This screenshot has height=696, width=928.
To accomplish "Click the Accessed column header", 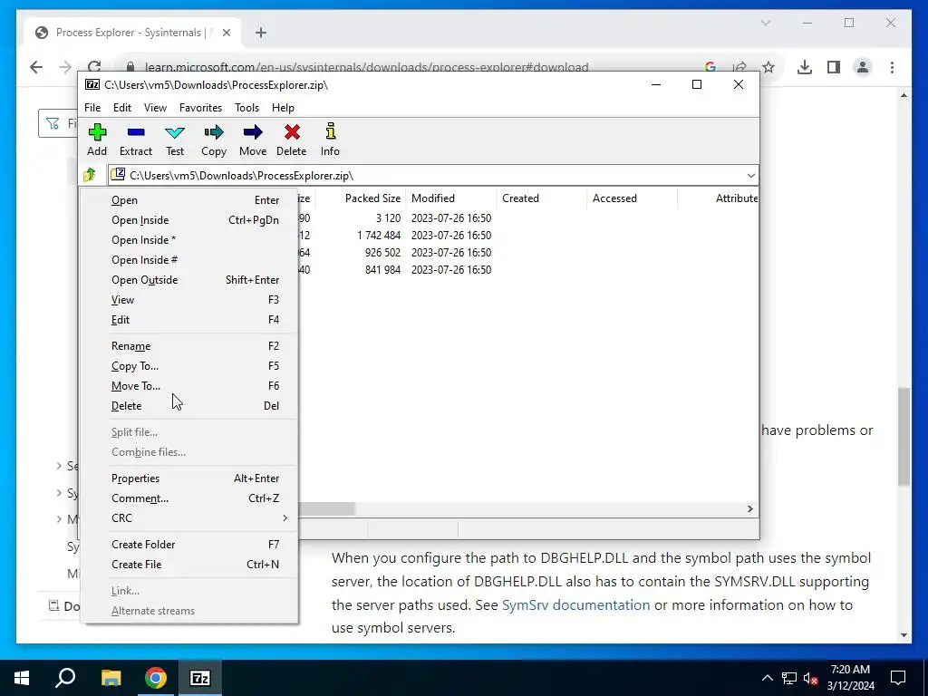I will [x=632, y=198].
